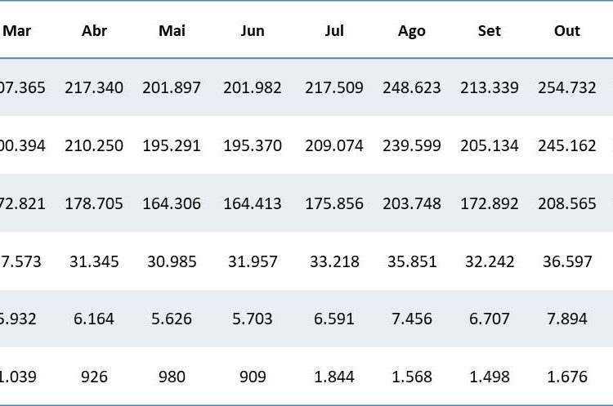The image size is (613, 406).
Task: Click the Set column header
Action: coord(489,31)
